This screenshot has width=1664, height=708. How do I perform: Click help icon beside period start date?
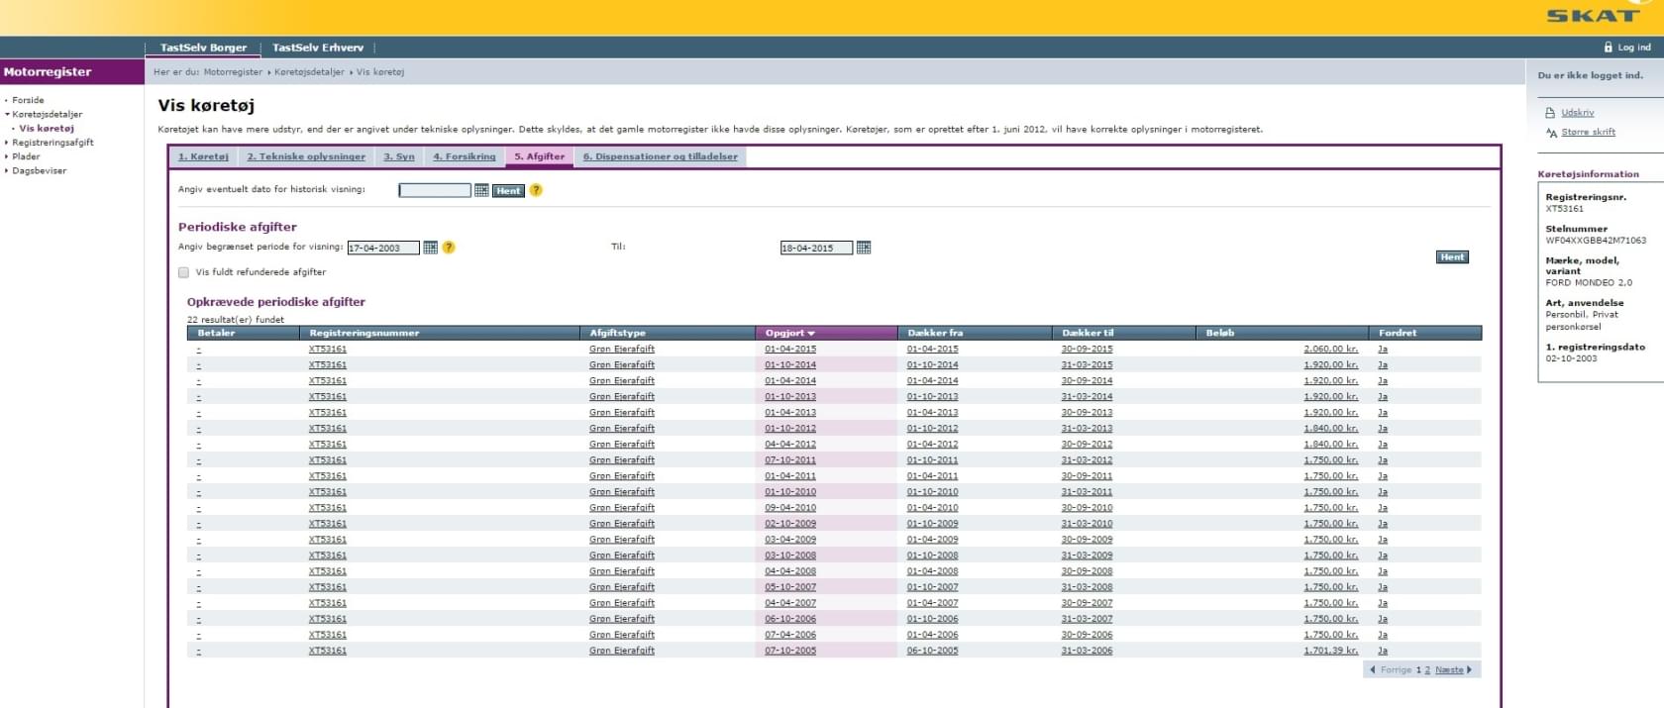pyautogui.click(x=449, y=248)
